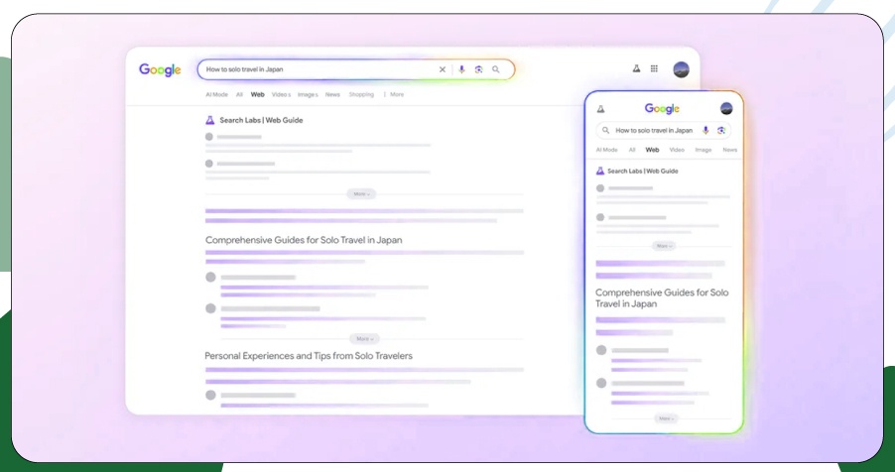The width and height of the screenshot is (895, 472).
Task: Select News tab in mobile view
Action: [730, 150]
